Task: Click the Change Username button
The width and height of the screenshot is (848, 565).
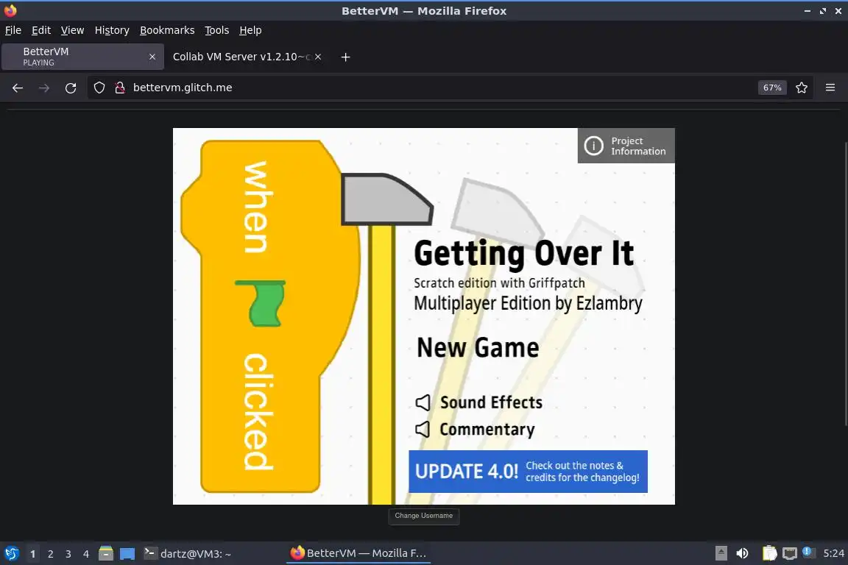Action: pos(424,516)
